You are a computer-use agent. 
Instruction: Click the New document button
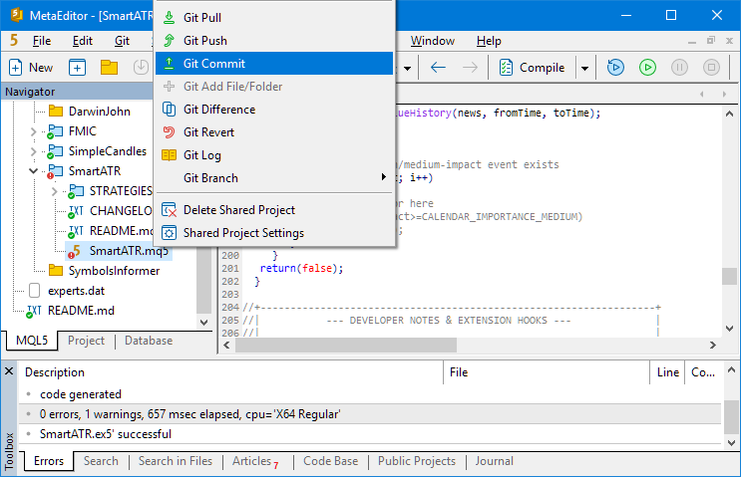point(31,68)
